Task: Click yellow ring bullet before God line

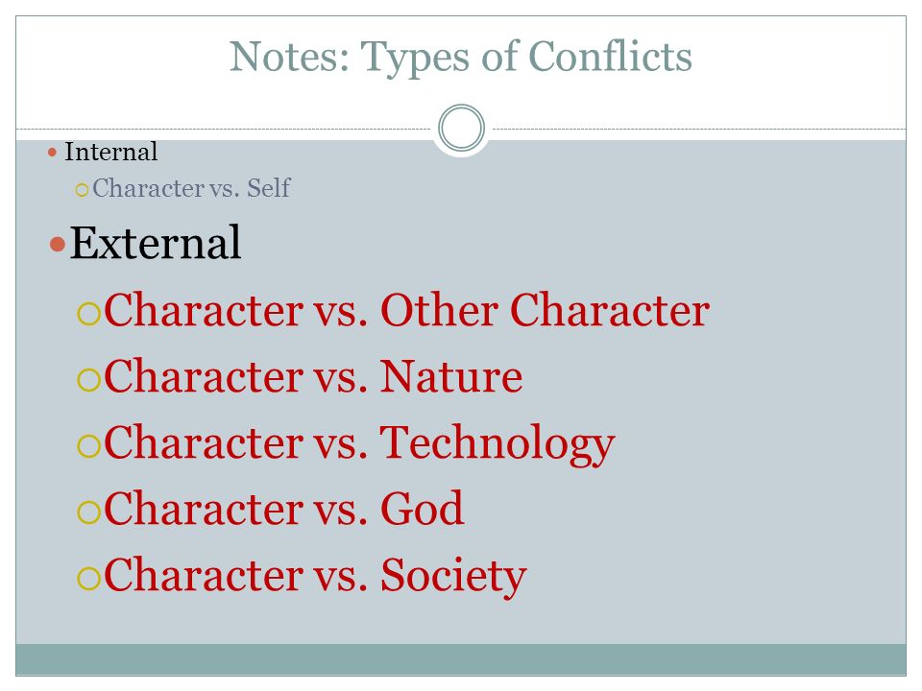Action: 88,512
